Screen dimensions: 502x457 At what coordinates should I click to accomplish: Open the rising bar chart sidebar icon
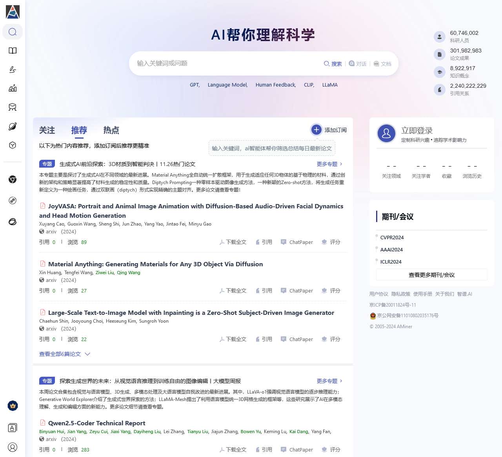click(x=13, y=88)
